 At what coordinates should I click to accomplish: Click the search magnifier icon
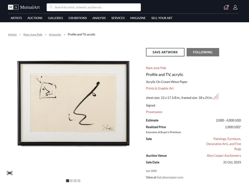pyautogui.click(x=51, y=7)
